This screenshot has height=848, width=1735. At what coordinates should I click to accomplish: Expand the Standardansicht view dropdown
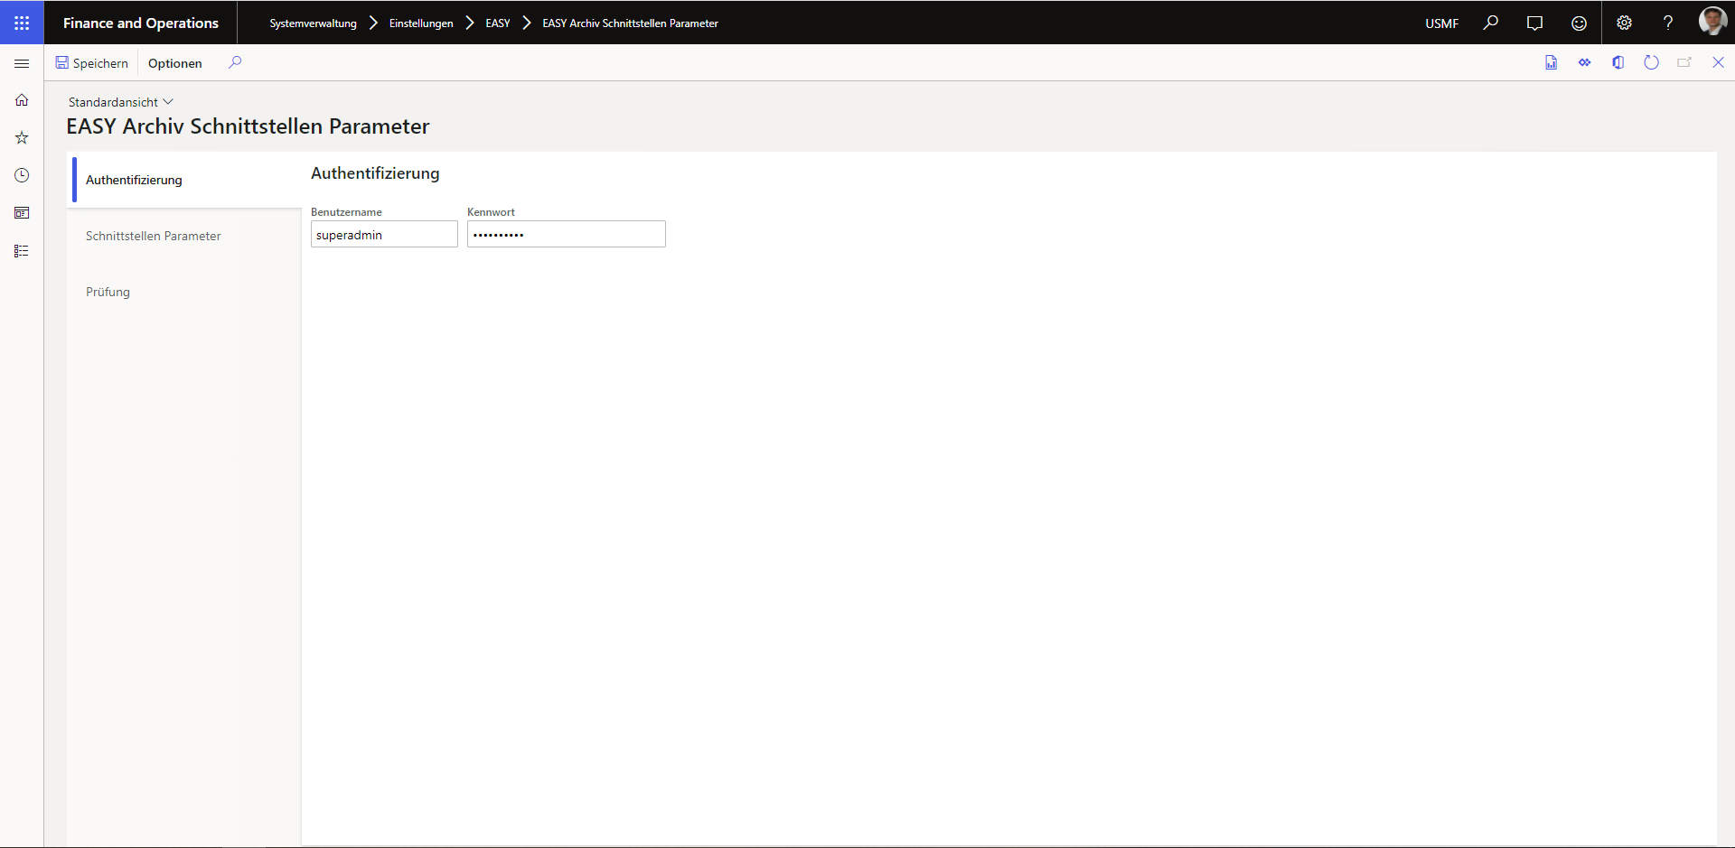click(121, 102)
